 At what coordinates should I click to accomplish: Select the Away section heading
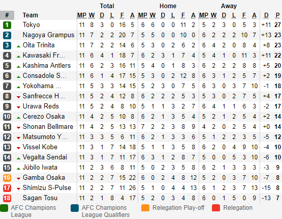click(x=229, y=6)
